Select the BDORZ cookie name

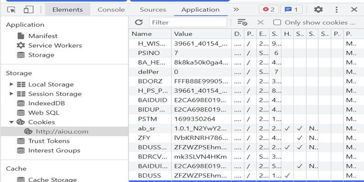pyautogui.click(x=150, y=81)
